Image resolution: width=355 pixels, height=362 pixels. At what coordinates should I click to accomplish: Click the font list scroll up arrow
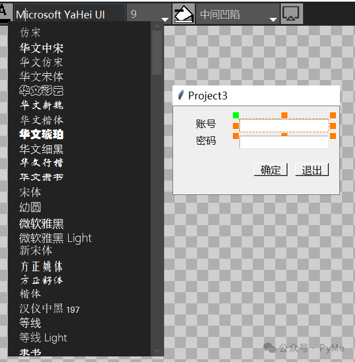point(157,26)
